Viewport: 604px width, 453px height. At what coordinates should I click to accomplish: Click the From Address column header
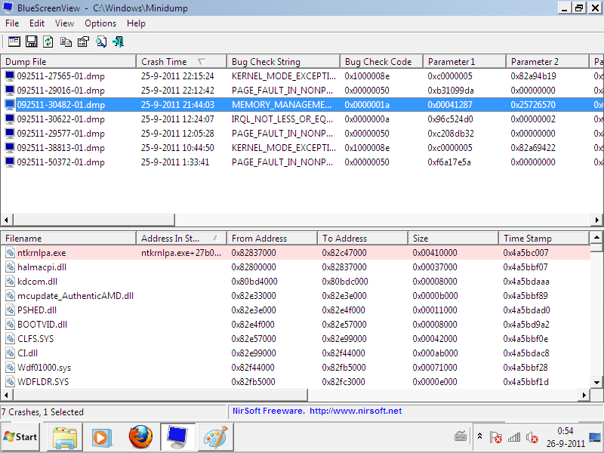(x=272, y=239)
